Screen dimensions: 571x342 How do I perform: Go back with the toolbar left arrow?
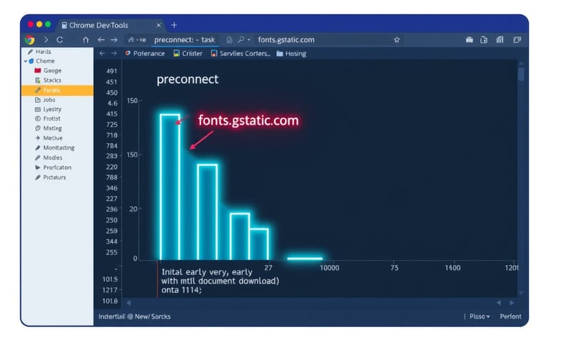click(x=101, y=40)
